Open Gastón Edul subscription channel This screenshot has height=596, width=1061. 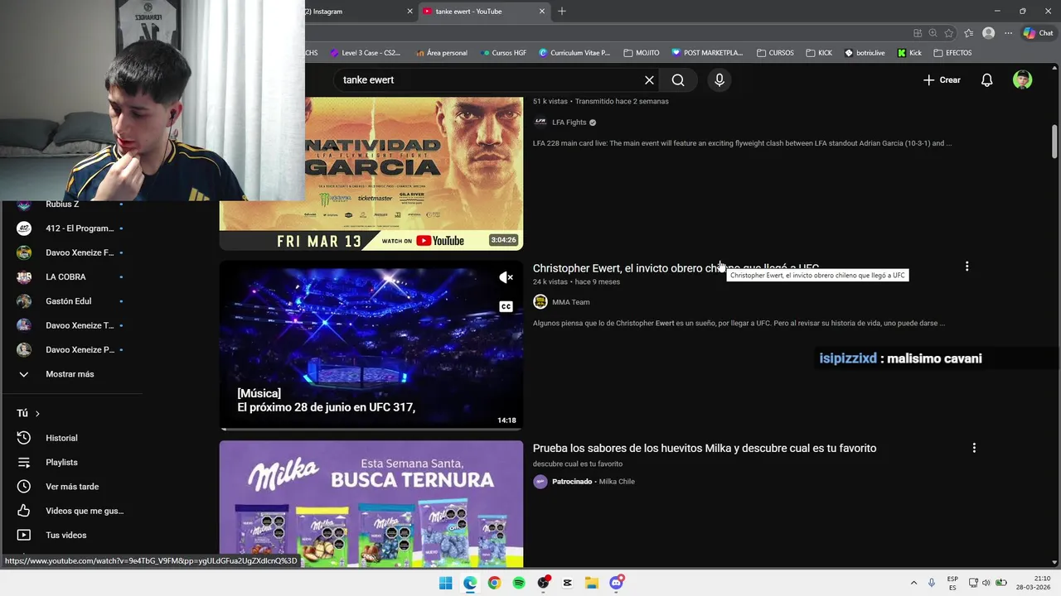[x=68, y=301]
